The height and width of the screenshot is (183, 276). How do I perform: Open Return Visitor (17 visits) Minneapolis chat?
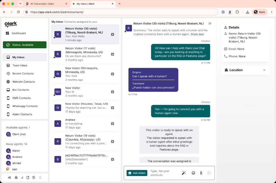point(85,54)
